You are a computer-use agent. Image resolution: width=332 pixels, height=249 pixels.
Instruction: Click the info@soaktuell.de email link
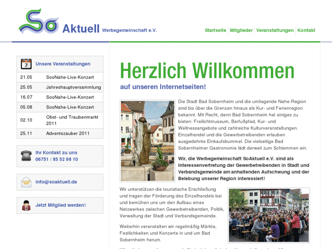coord(56,182)
